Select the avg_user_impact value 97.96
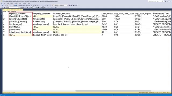 138,16
